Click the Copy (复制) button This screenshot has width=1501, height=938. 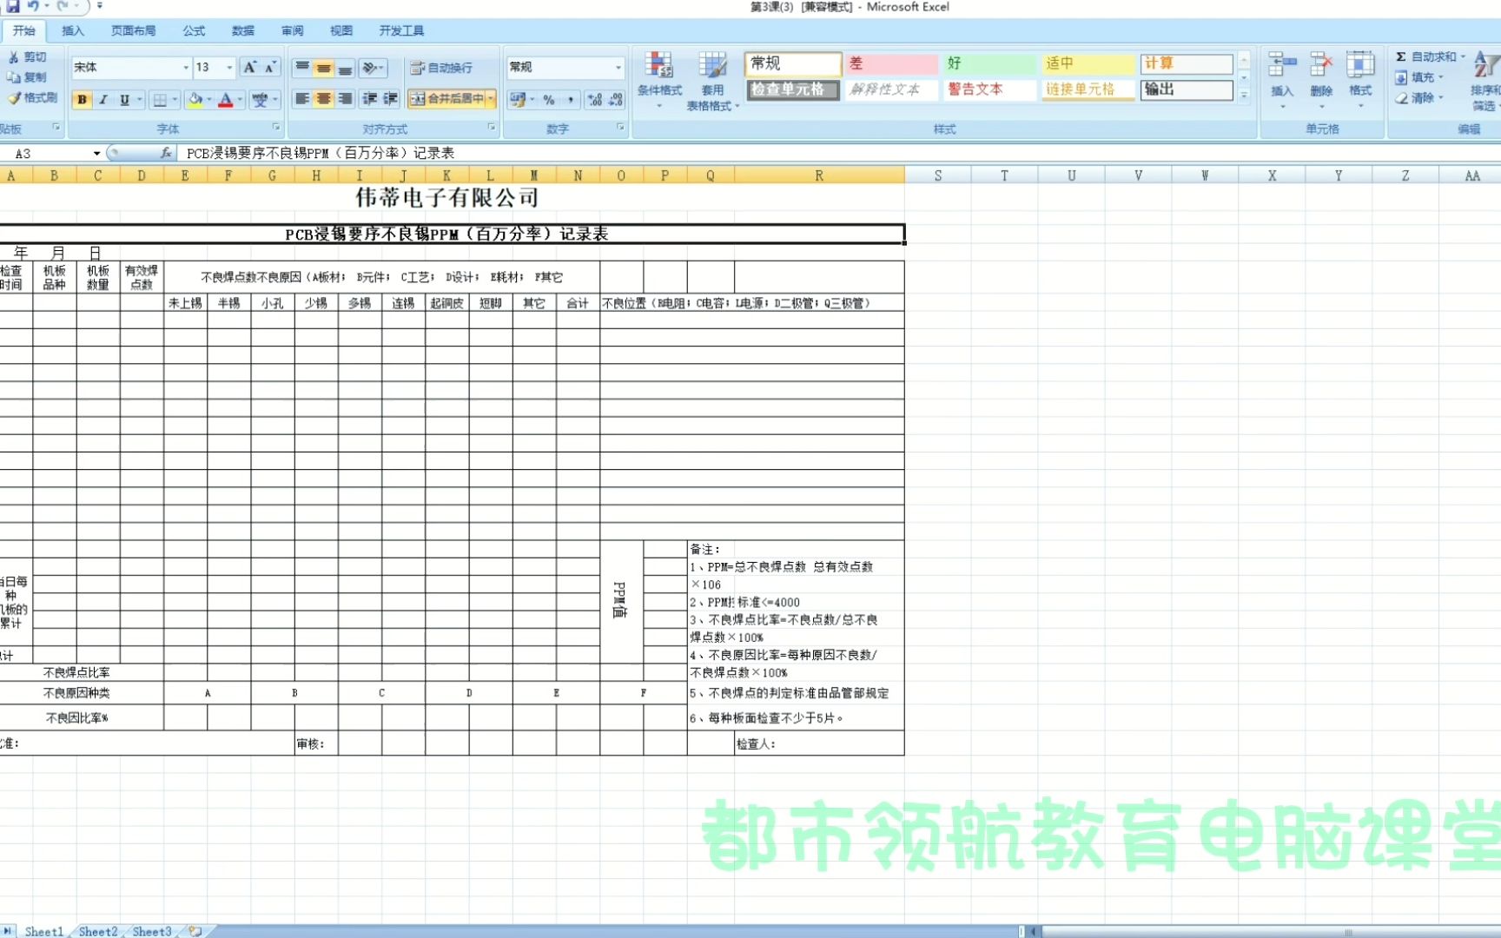click(27, 76)
